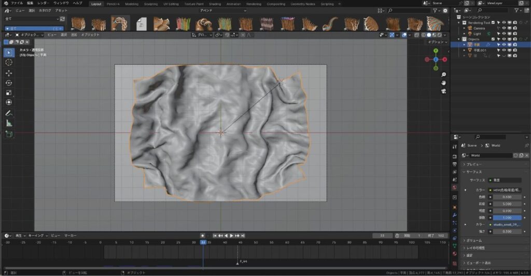
Task: Click the green Y axis gizmo handle
Action: (x=436, y=51)
